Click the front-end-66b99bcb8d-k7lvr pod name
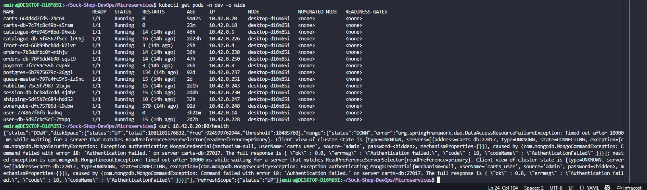Screen dimensions: 647x190 (39, 46)
